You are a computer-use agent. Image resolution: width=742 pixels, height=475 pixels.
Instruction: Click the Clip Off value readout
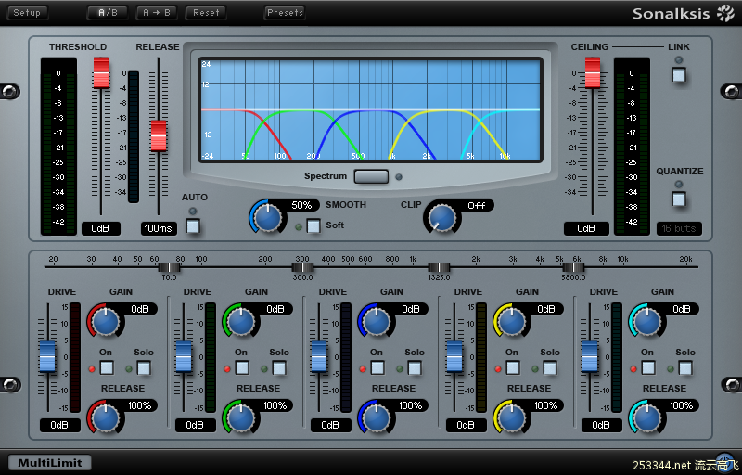click(x=477, y=205)
